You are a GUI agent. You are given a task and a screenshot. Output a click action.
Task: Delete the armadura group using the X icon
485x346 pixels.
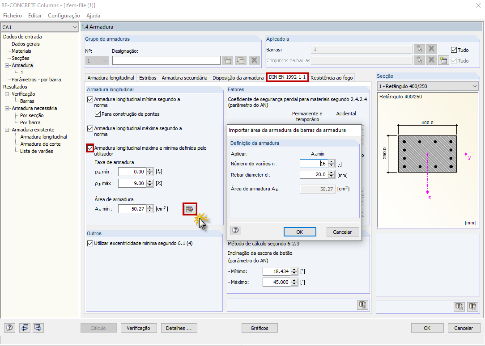[x=253, y=60]
